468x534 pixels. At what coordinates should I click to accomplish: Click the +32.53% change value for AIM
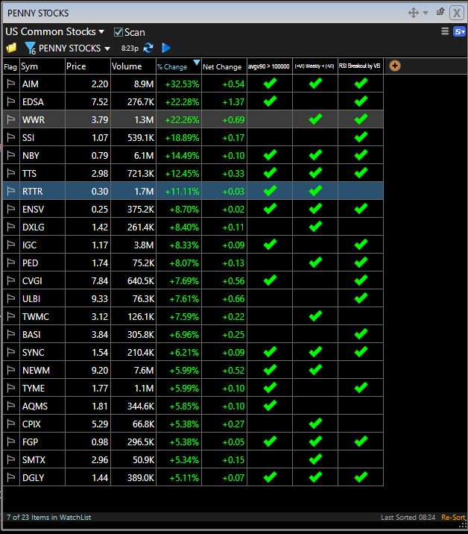pos(182,84)
